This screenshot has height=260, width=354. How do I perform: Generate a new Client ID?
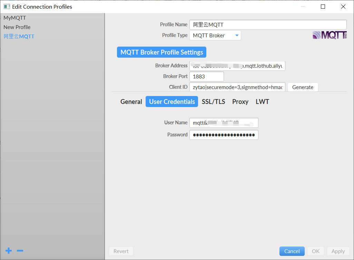click(x=303, y=87)
